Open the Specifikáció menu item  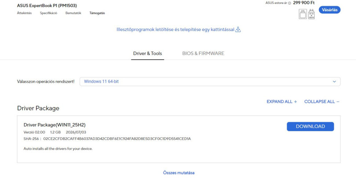coord(49,13)
